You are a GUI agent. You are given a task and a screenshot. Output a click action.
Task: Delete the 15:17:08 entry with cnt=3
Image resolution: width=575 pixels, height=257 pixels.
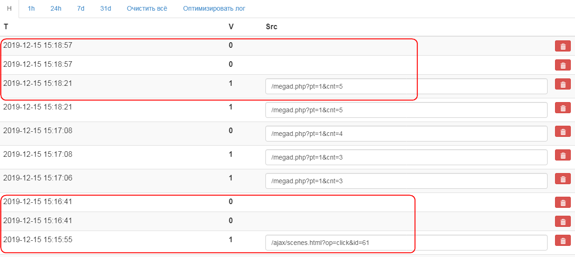(562, 155)
